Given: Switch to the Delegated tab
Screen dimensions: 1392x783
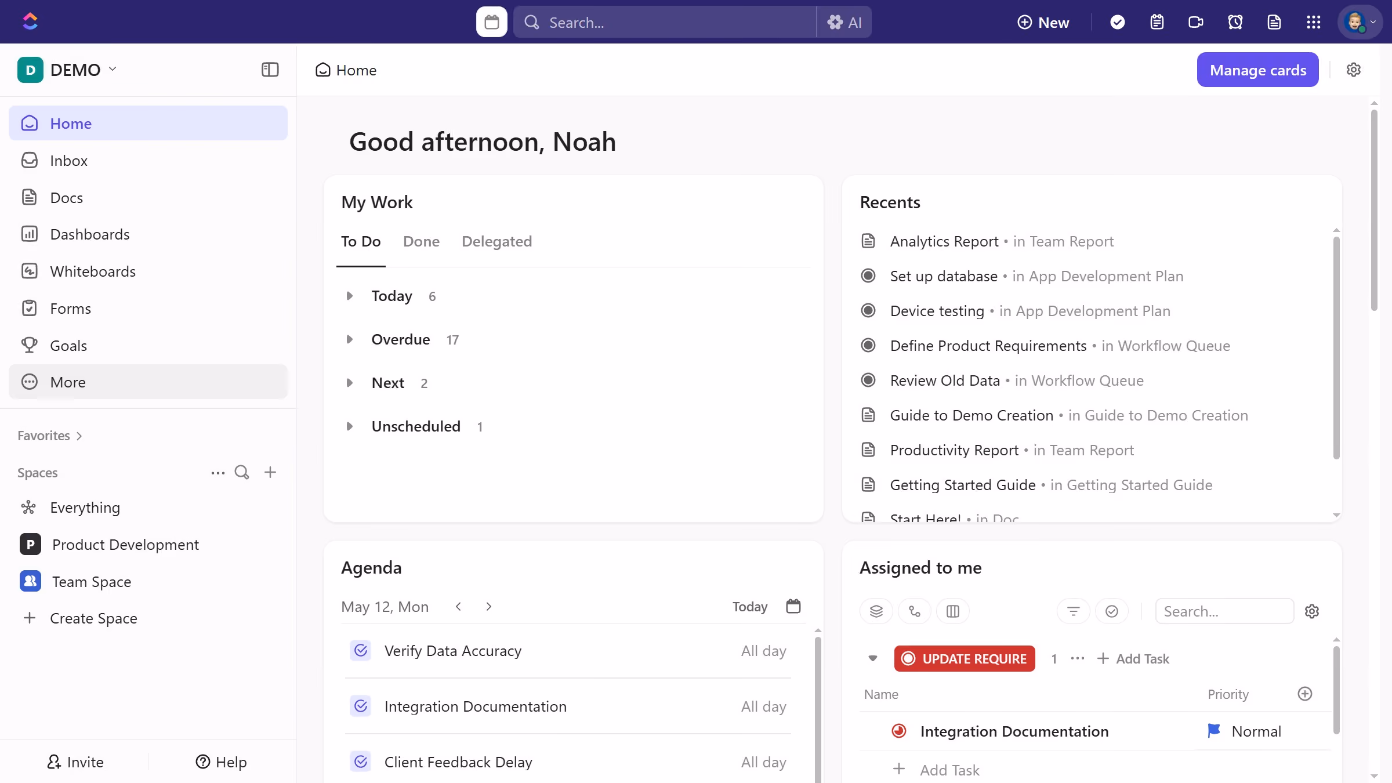Looking at the screenshot, I should click(x=496, y=241).
